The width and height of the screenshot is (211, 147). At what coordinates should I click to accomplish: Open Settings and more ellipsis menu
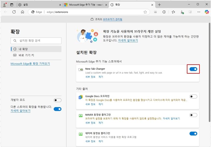point(199,12)
